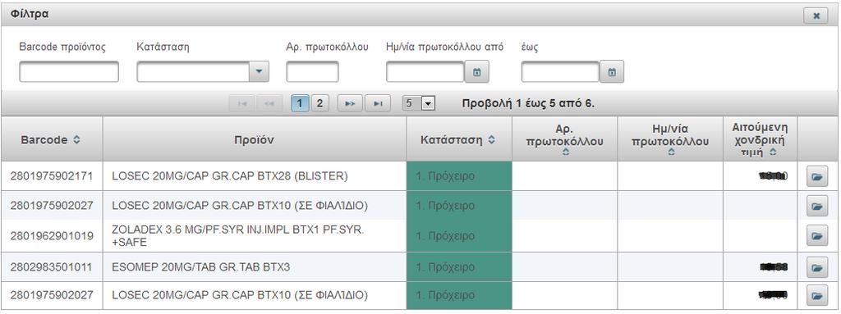The image size is (841, 314).
Task: Select page 1 in paginator
Action: click(301, 103)
